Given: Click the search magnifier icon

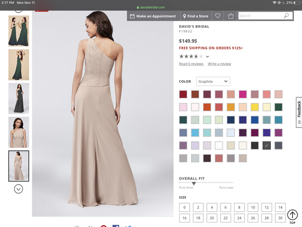Looking at the screenshot, I should 286,16.
